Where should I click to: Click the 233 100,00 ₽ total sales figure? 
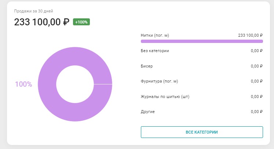[x=42, y=22]
